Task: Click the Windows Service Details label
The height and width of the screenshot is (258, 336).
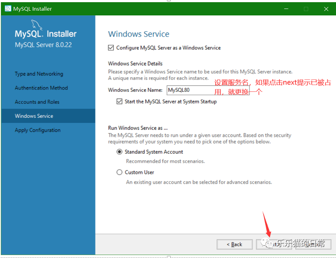Action: [x=135, y=64]
